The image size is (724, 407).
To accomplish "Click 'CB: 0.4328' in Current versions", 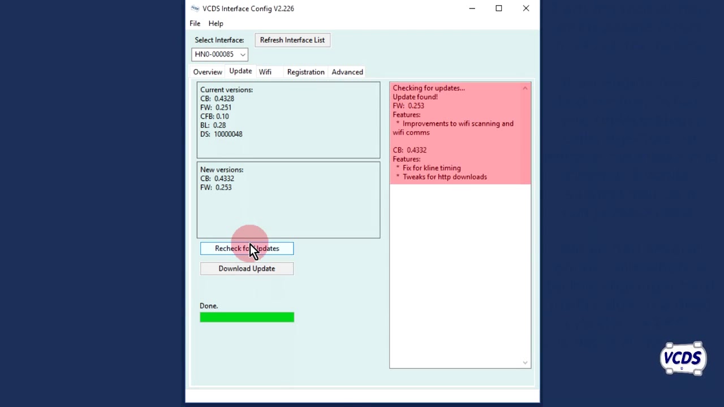I will pyautogui.click(x=217, y=98).
